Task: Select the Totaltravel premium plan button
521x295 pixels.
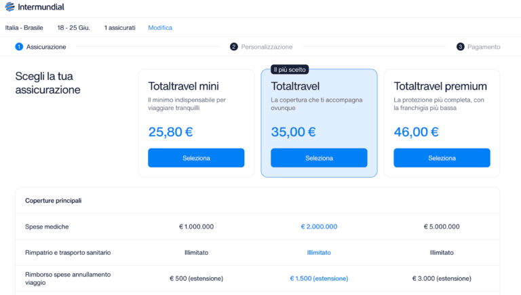Action: pyautogui.click(x=442, y=158)
